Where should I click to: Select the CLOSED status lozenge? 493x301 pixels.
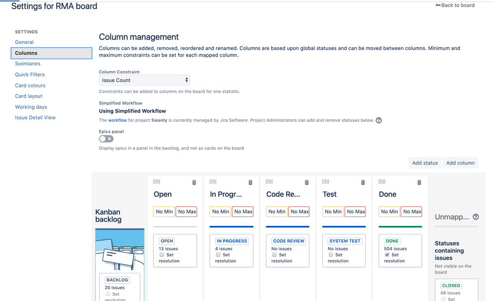coord(451,286)
